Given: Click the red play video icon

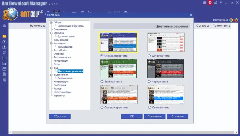Looking at the screenshot, I should pos(210,3).
